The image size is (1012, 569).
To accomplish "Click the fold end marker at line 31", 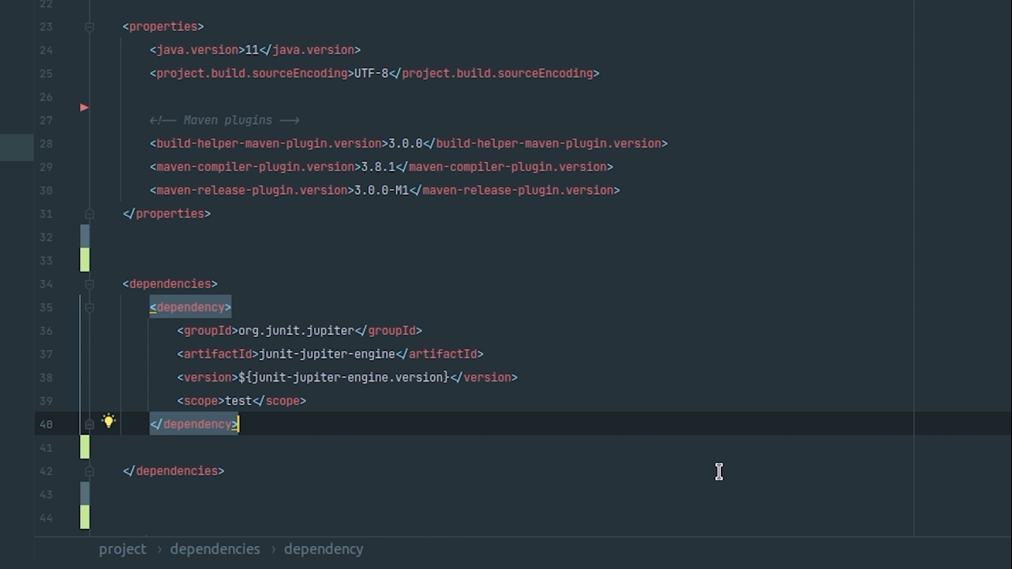I will coord(90,213).
